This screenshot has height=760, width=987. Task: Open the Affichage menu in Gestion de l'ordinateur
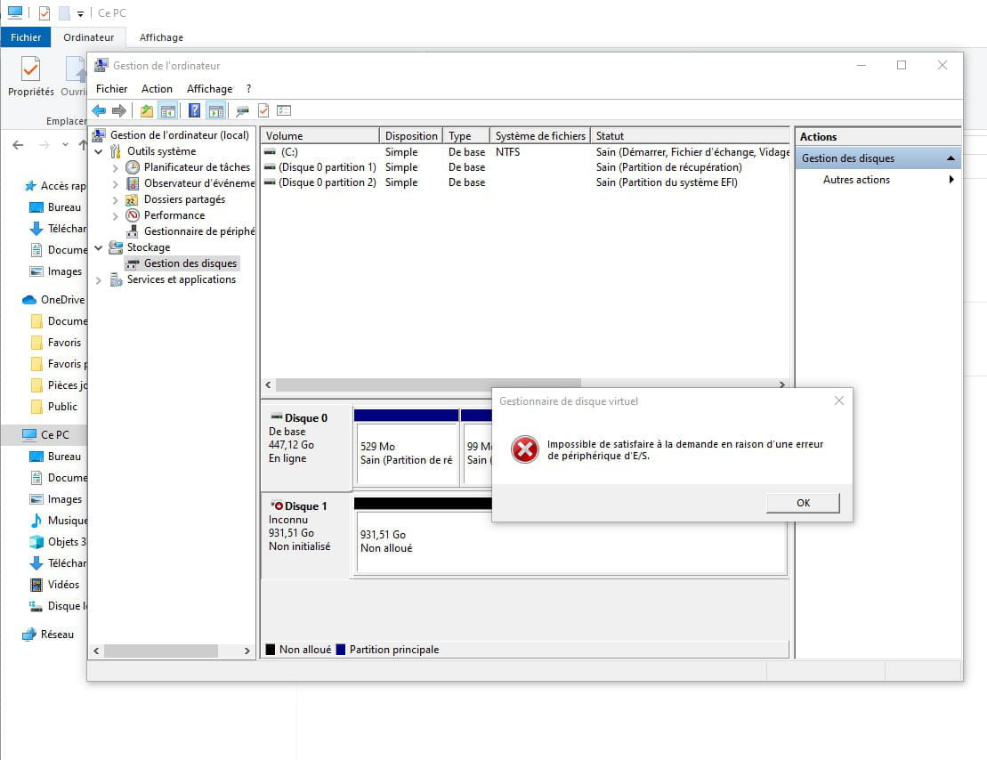(x=210, y=89)
